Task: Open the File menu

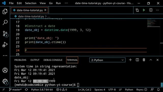Action: point(11,3)
